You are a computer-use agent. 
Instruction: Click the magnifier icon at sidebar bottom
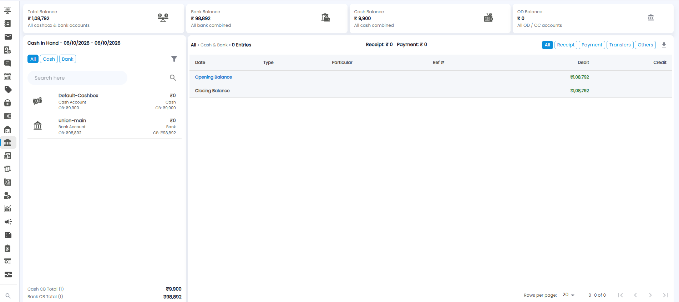pos(8,296)
